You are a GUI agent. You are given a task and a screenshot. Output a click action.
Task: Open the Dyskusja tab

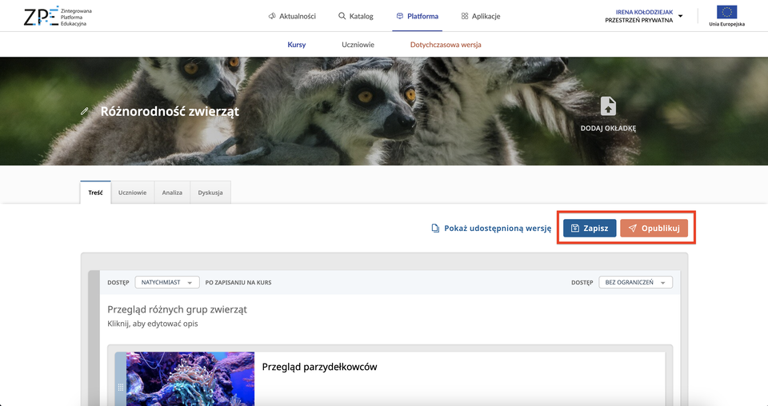click(x=210, y=193)
